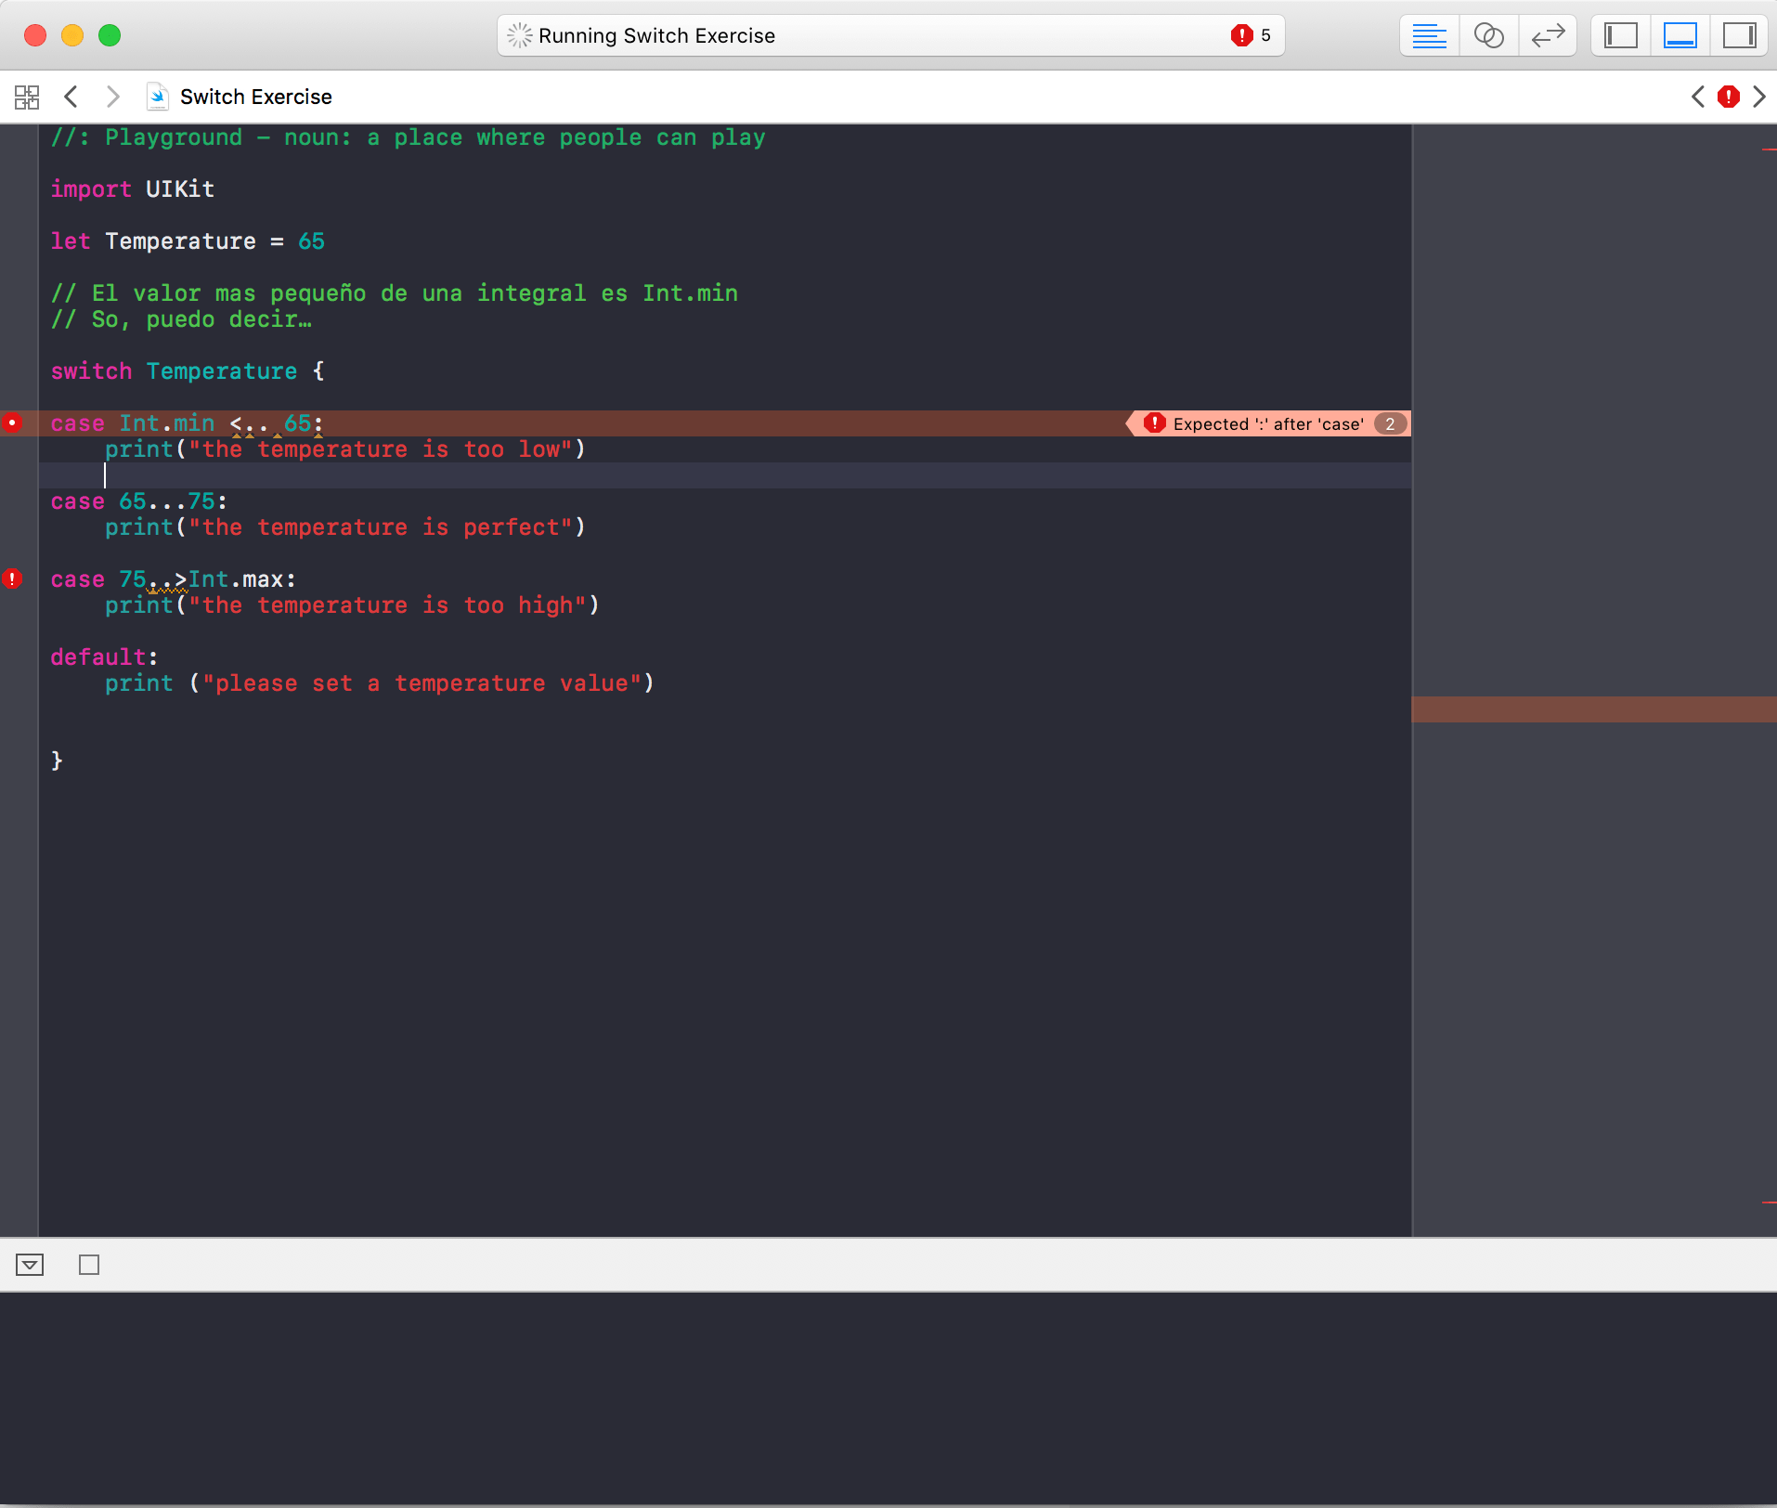Minimize the playground window
The image size is (1777, 1508).
click(x=72, y=35)
